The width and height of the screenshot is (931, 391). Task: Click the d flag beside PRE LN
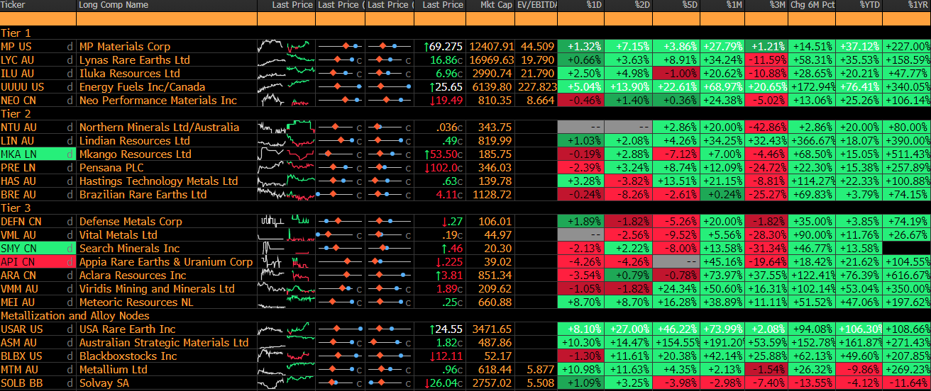(x=70, y=168)
